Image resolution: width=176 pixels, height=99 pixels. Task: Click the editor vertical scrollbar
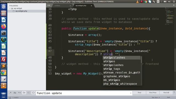point(175,60)
